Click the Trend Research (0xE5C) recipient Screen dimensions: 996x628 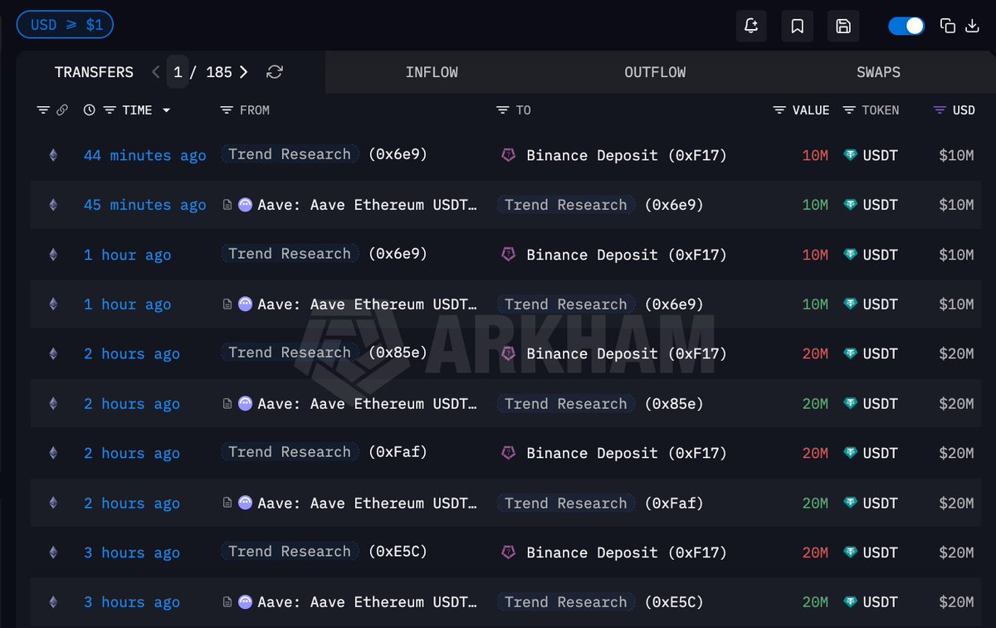coord(600,602)
